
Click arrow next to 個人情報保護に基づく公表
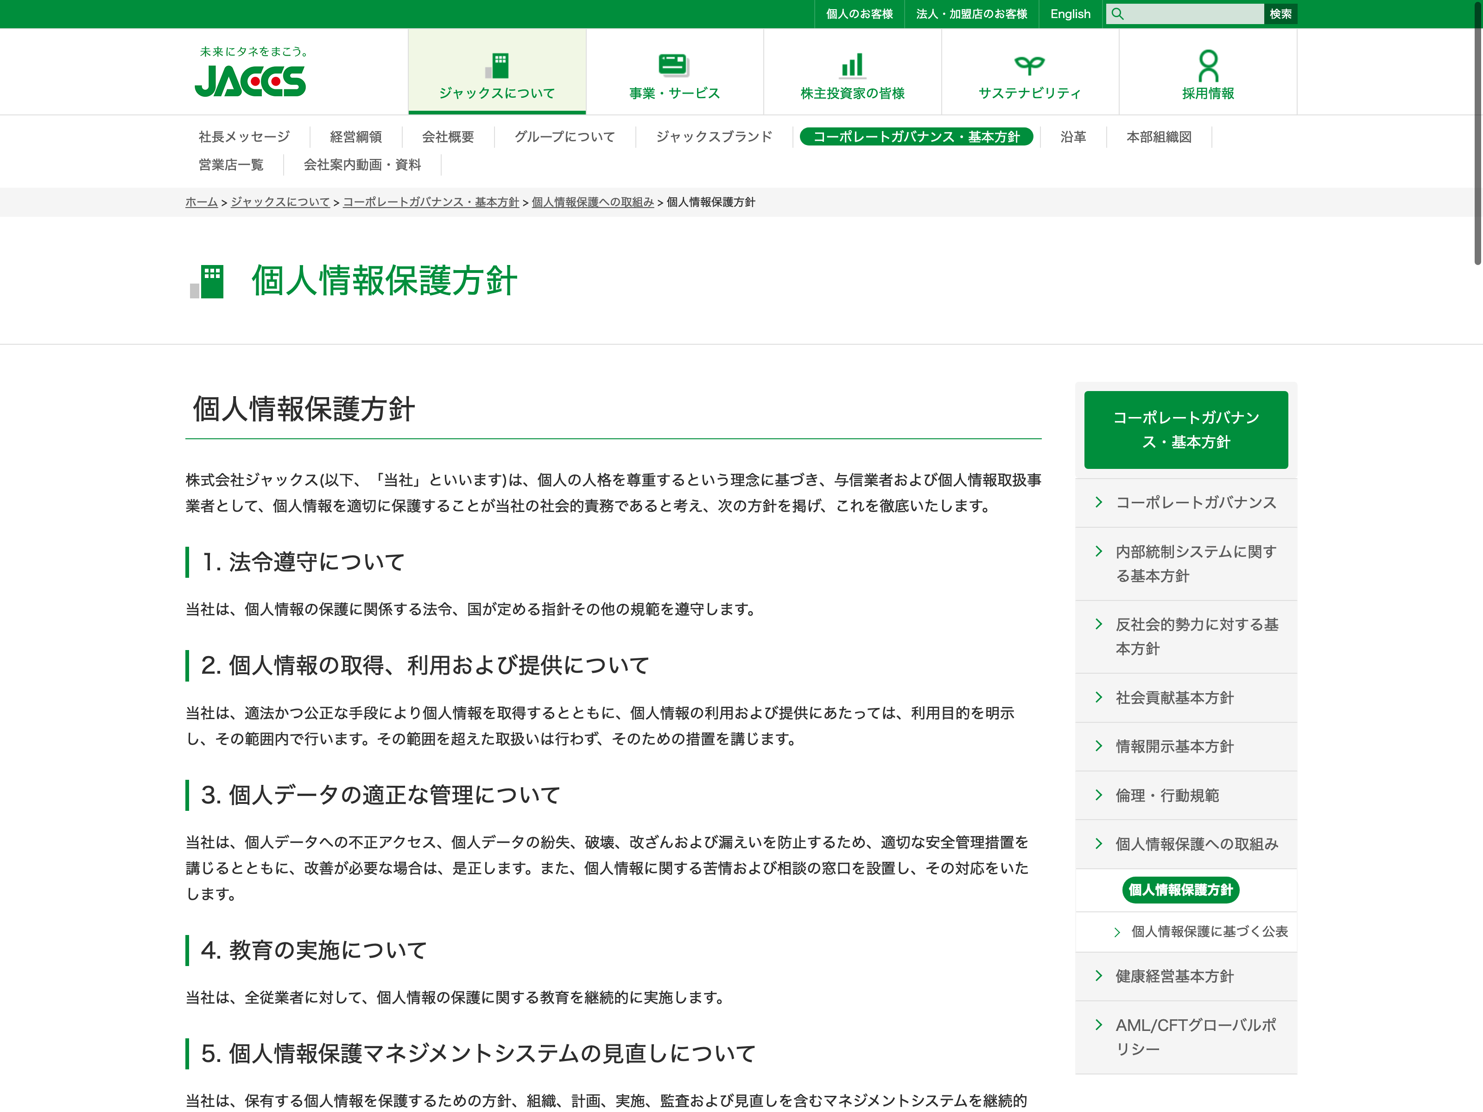pos(1117,932)
